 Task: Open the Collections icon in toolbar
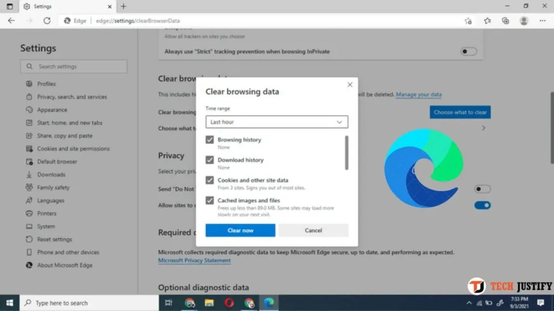pos(505,21)
